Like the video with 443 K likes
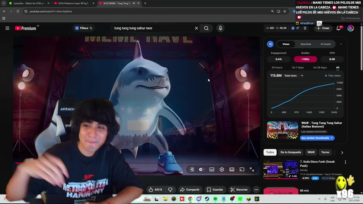The width and height of the screenshot is (363, 204). tap(155, 190)
